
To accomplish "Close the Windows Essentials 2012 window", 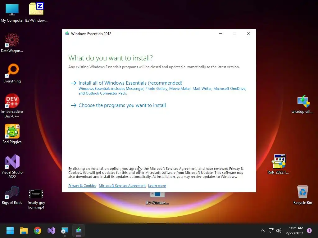I will click(x=249, y=33).
